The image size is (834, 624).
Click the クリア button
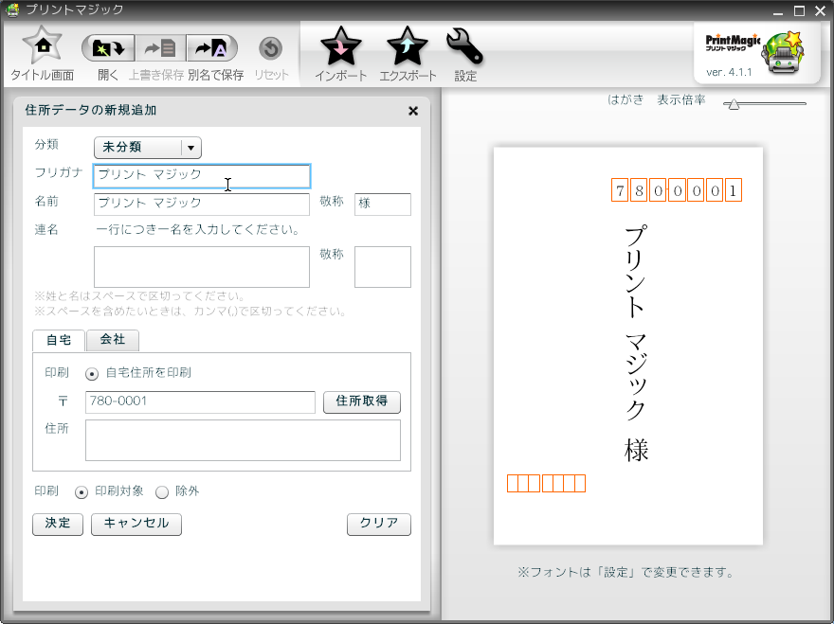point(379,524)
